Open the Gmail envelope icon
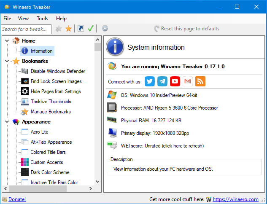Viewport: 267px width, 204px height. point(187,81)
